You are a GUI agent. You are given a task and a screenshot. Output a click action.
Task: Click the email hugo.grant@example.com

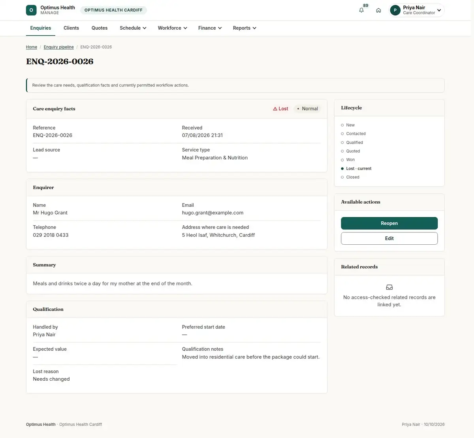(x=213, y=213)
